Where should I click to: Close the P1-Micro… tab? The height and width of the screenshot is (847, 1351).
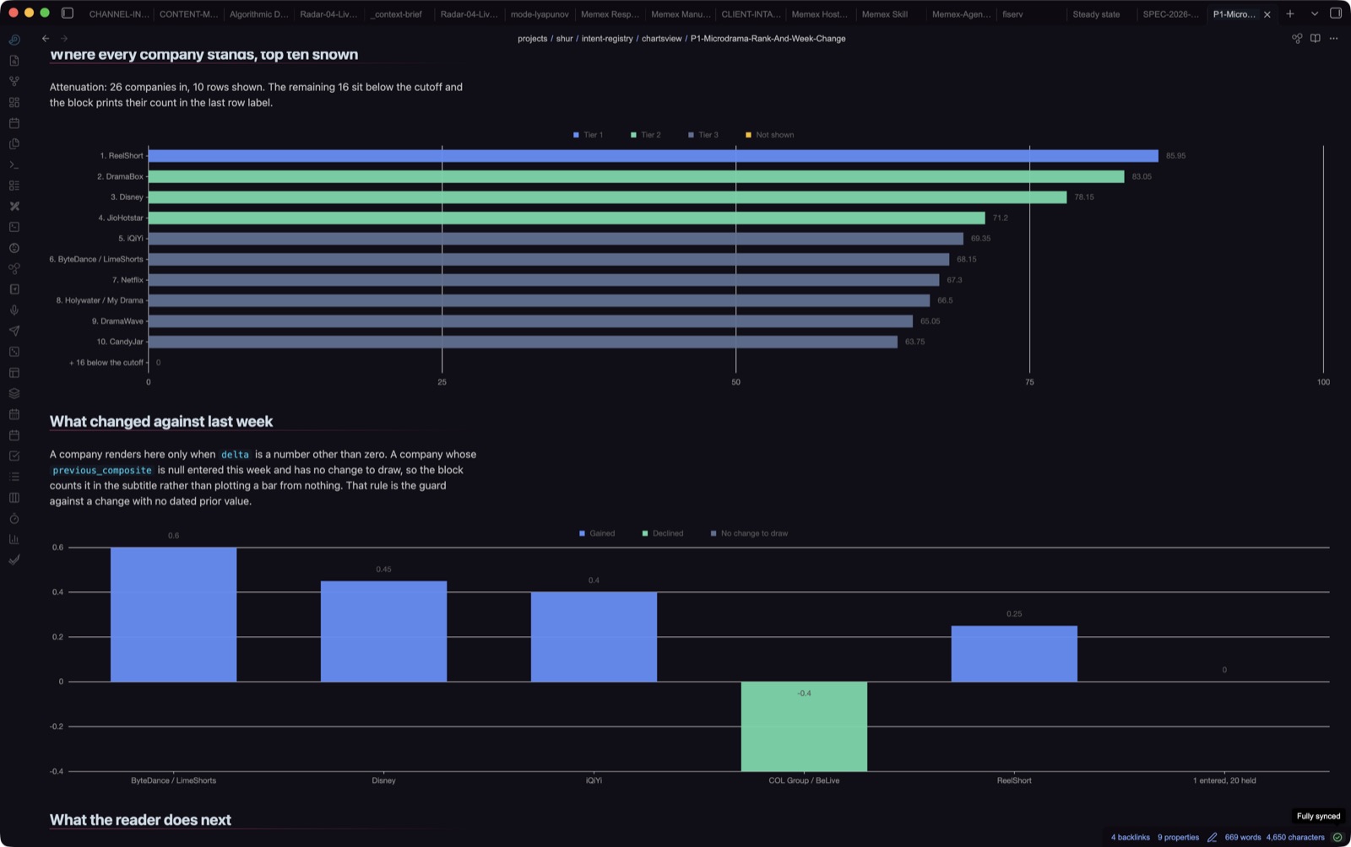tap(1267, 14)
